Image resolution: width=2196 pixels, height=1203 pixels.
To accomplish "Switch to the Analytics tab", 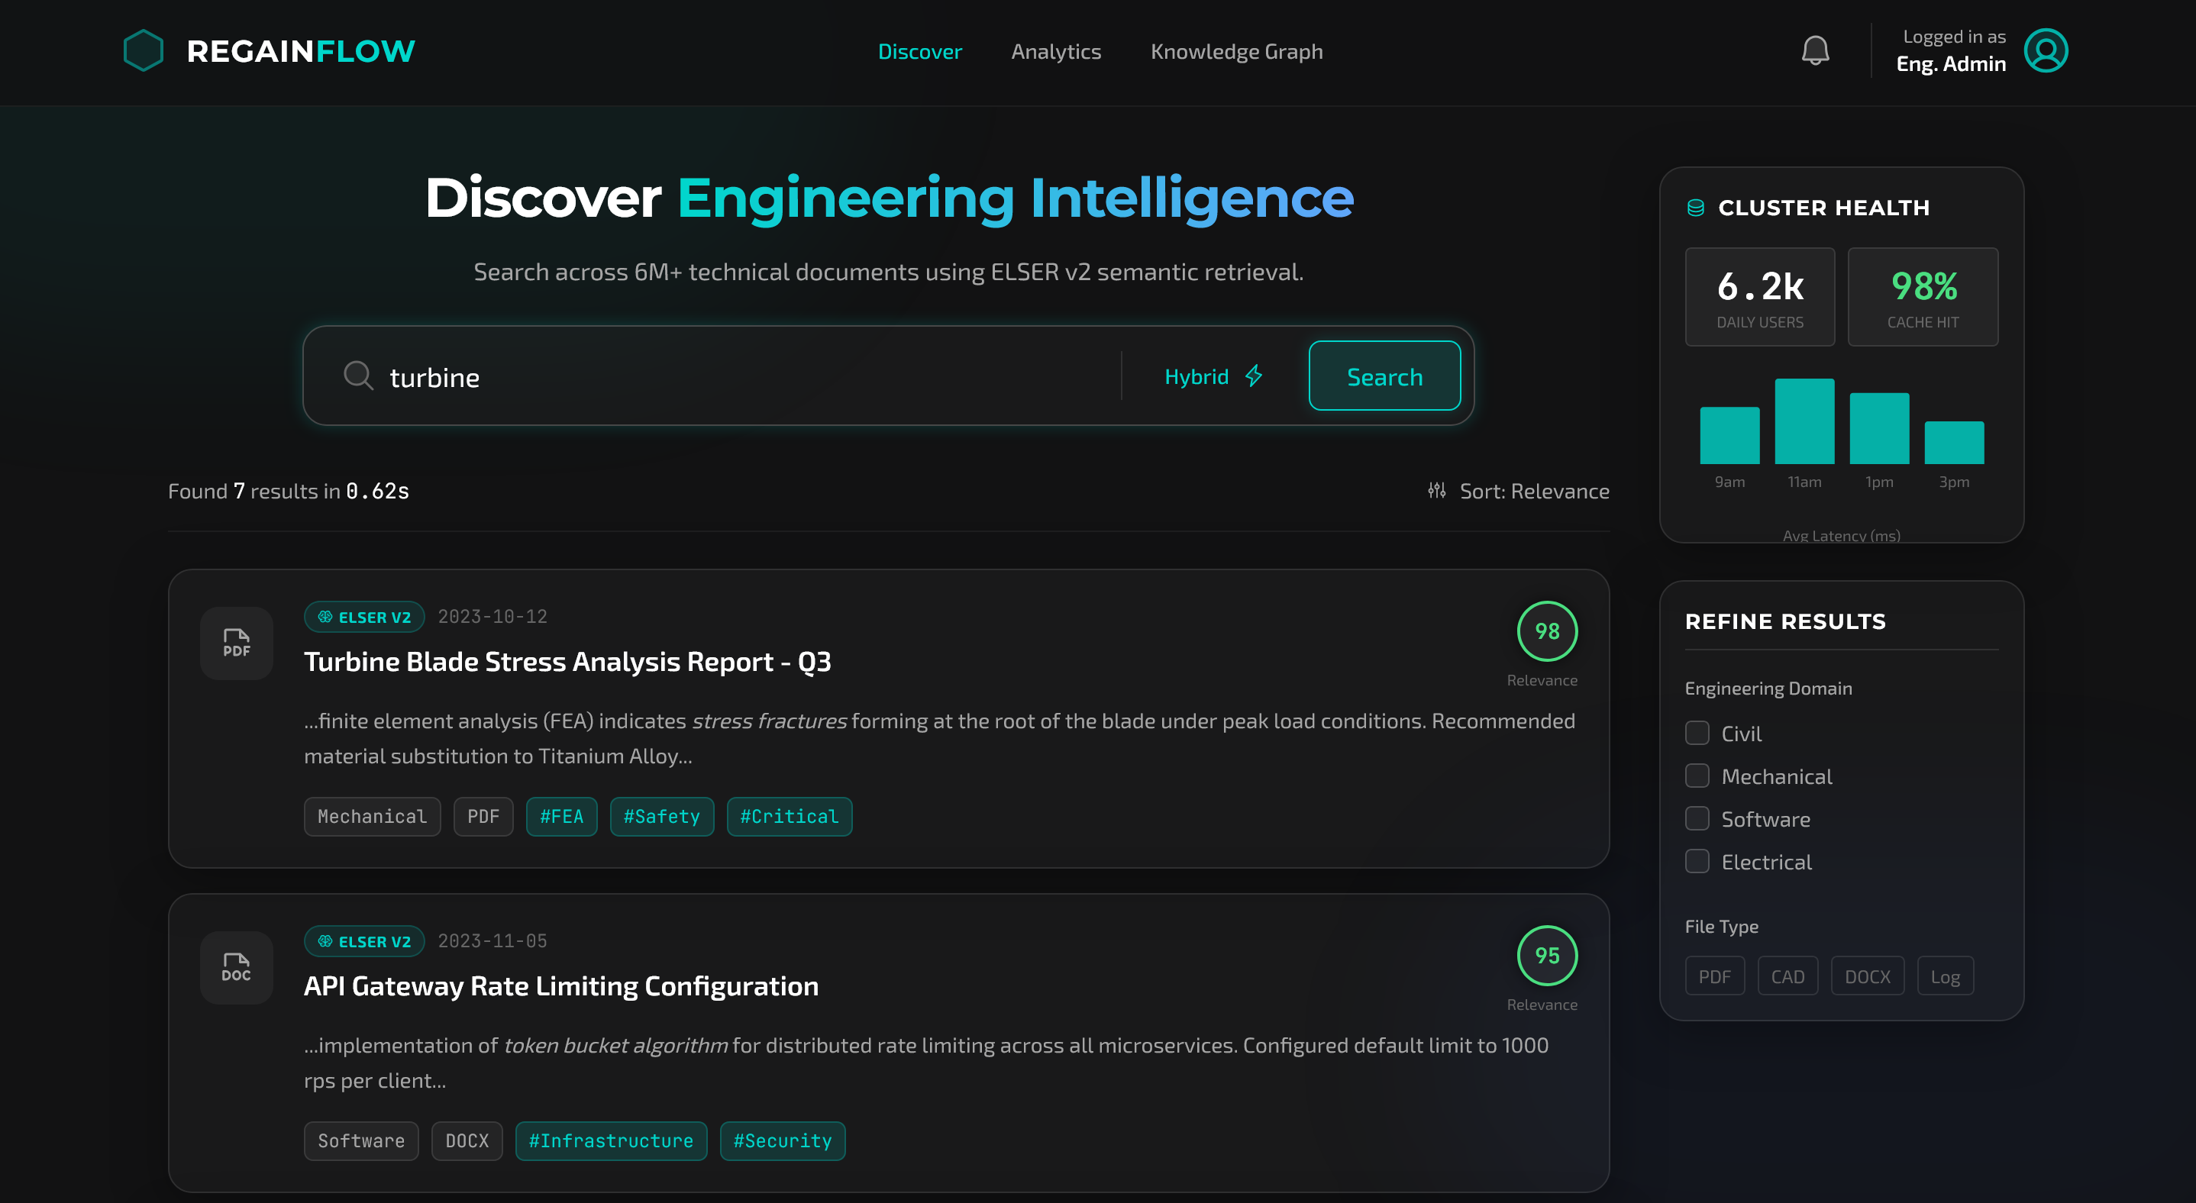I will tap(1055, 51).
